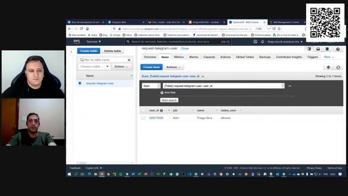This screenshot has width=348, height=196.
Task: Open item with user_id 509079336
Action: 156,118
